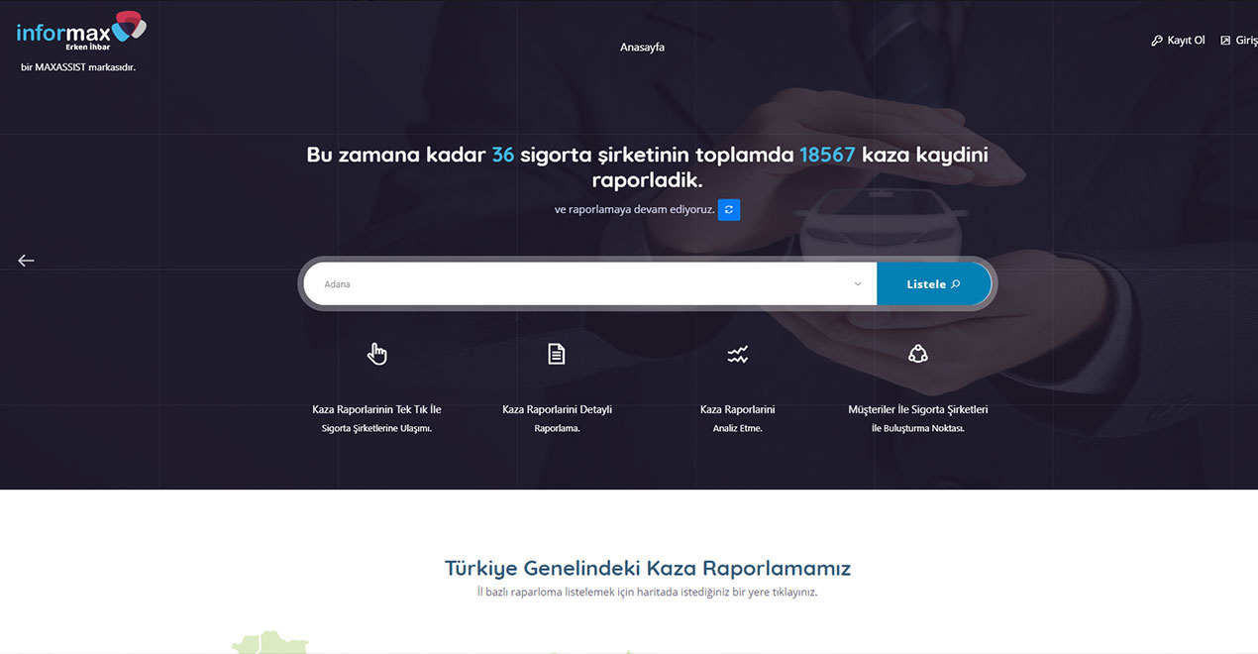The height and width of the screenshot is (654, 1258).
Task: Click the informax logo
Action: [x=81, y=31]
